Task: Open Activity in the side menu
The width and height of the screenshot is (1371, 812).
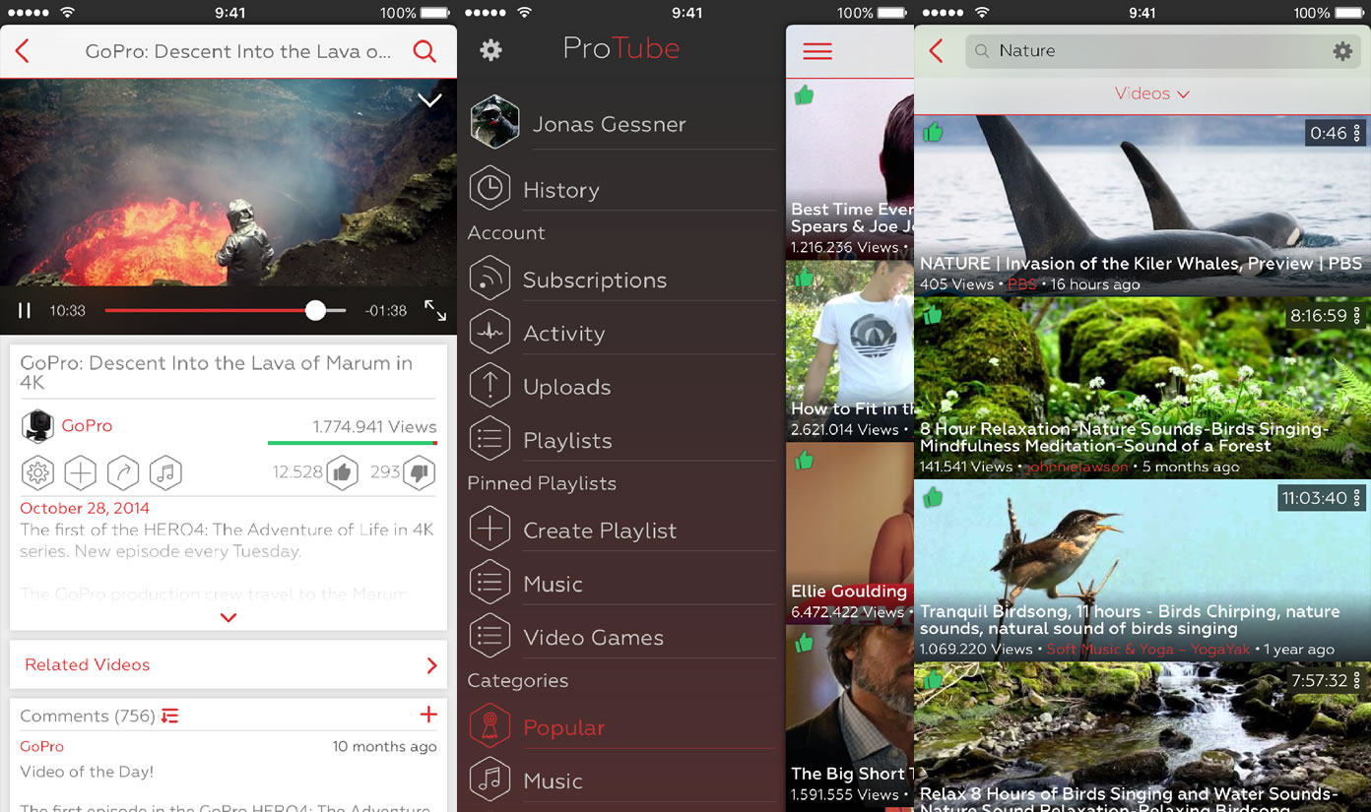Action: tap(621, 333)
